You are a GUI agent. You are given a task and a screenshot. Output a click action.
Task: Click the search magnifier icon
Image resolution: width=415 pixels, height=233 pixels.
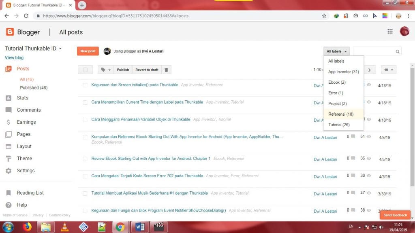397,51
